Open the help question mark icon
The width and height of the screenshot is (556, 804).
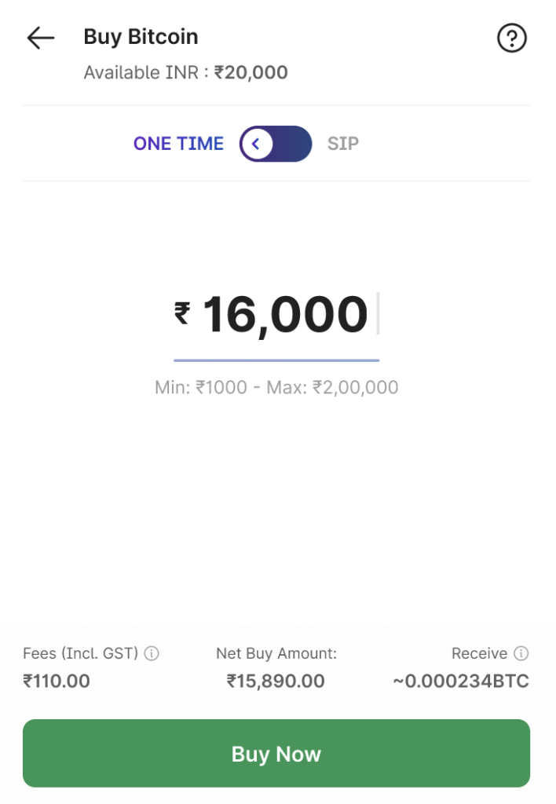tap(512, 38)
